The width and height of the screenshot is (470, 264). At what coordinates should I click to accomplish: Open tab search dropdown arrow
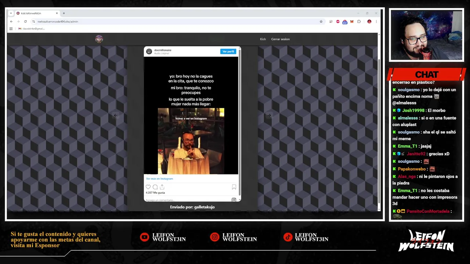click(x=11, y=13)
